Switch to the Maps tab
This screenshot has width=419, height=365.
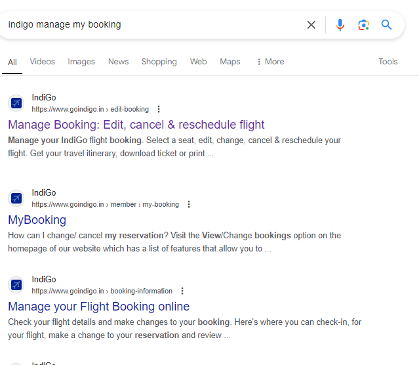pos(230,62)
